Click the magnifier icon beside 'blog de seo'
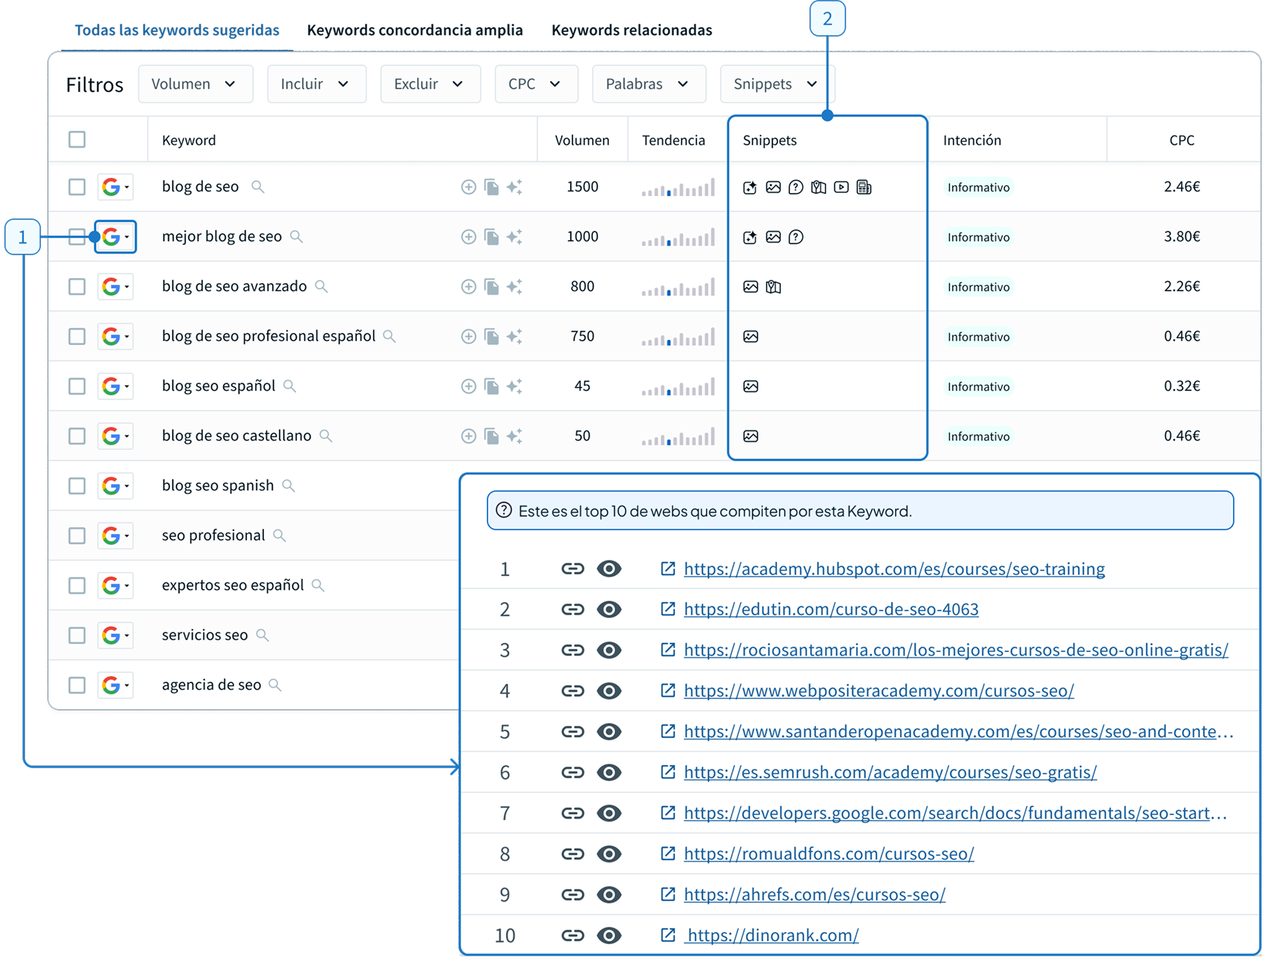Image resolution: width=1266 pixels, height=963 pixels. pyautogui.click(x=258, y=187)
